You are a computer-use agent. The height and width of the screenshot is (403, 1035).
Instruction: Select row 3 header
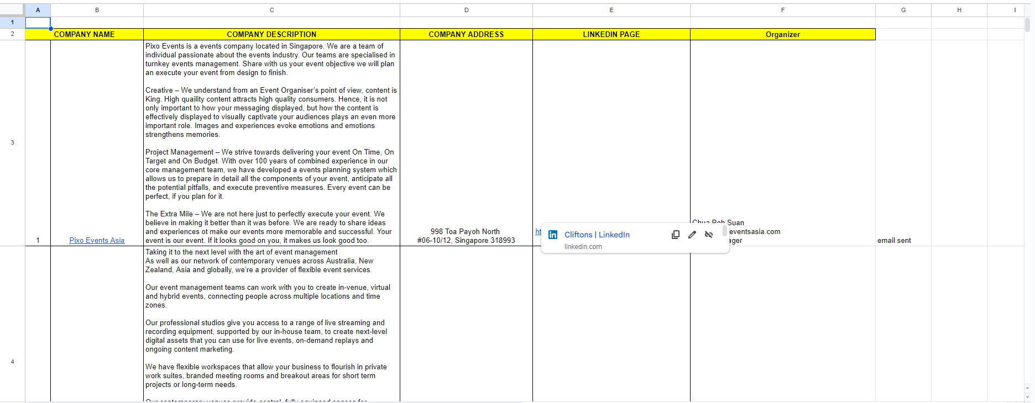tap(13, 143)
